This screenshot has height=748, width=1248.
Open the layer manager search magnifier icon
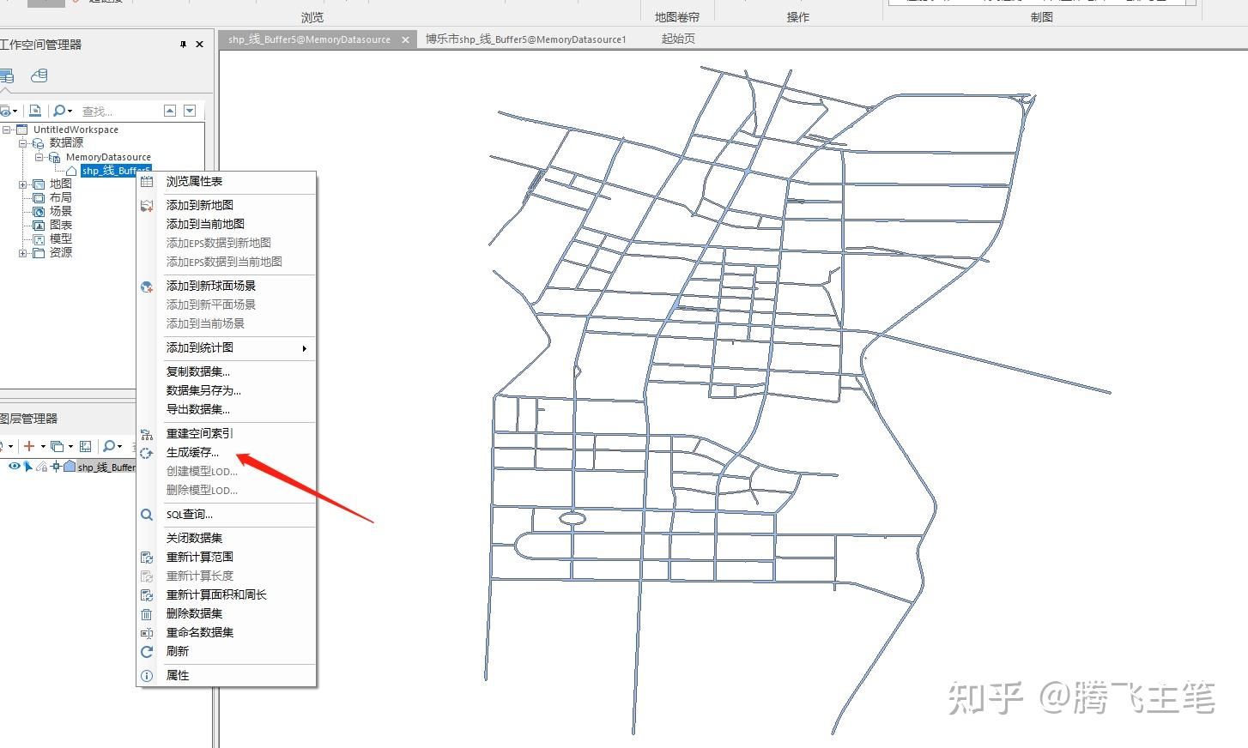[109, 446]
